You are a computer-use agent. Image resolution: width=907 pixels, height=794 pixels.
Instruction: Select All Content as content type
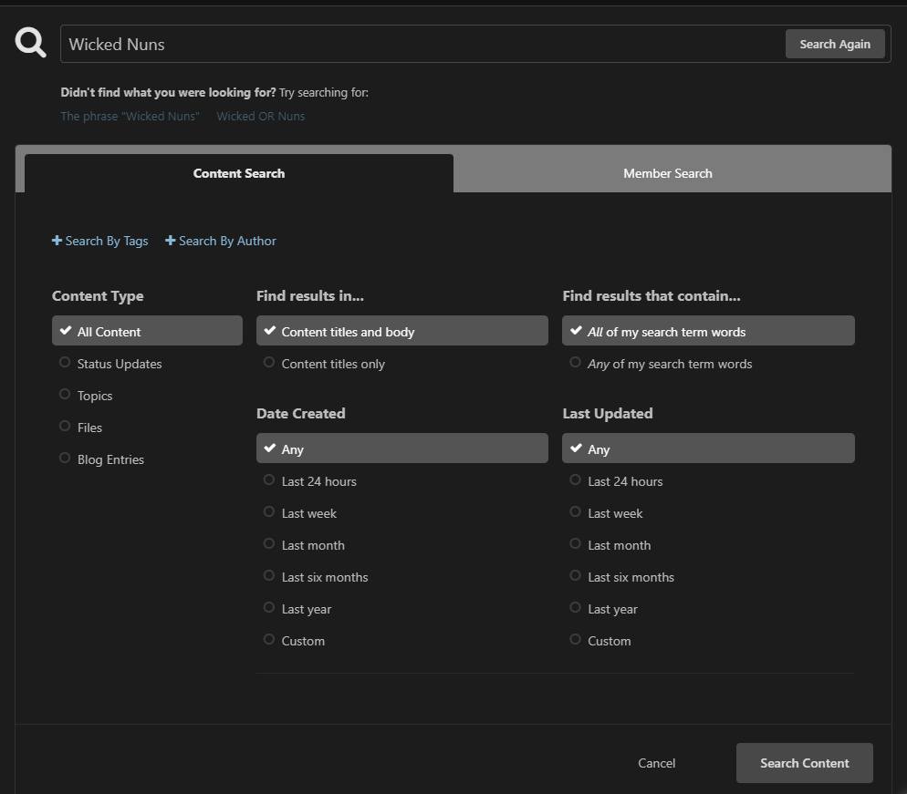(x=147, y=331)
